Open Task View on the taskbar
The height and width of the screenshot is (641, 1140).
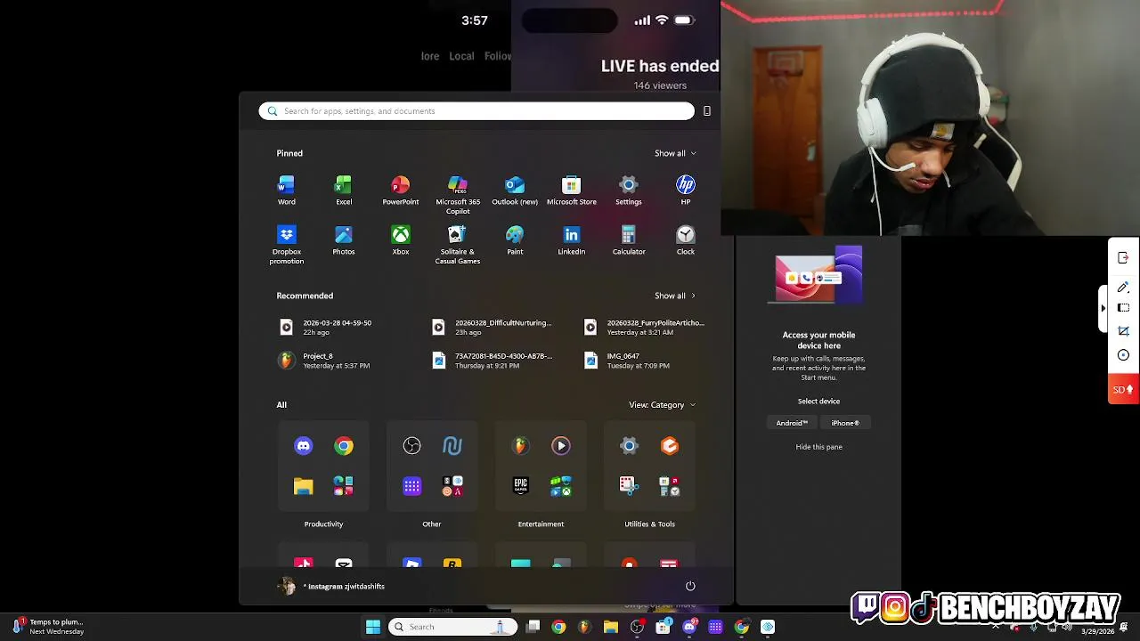point(533,627)
